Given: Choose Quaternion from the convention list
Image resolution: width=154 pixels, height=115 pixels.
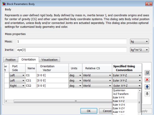Looking at the screenshot, I should click(x=125, y=90).
